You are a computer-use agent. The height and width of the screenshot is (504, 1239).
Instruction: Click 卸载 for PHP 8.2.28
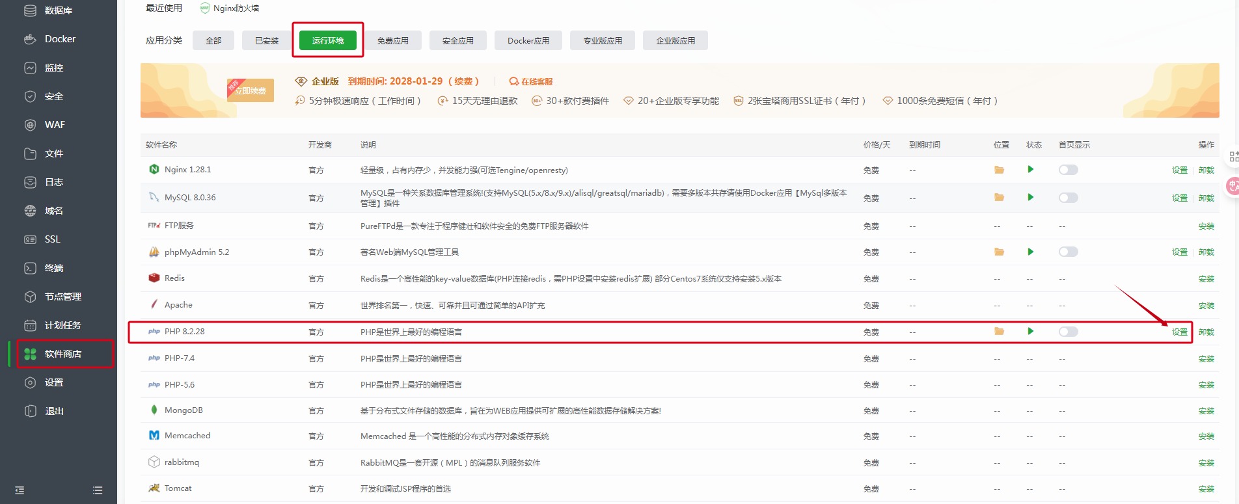[x=1206, y=332]
